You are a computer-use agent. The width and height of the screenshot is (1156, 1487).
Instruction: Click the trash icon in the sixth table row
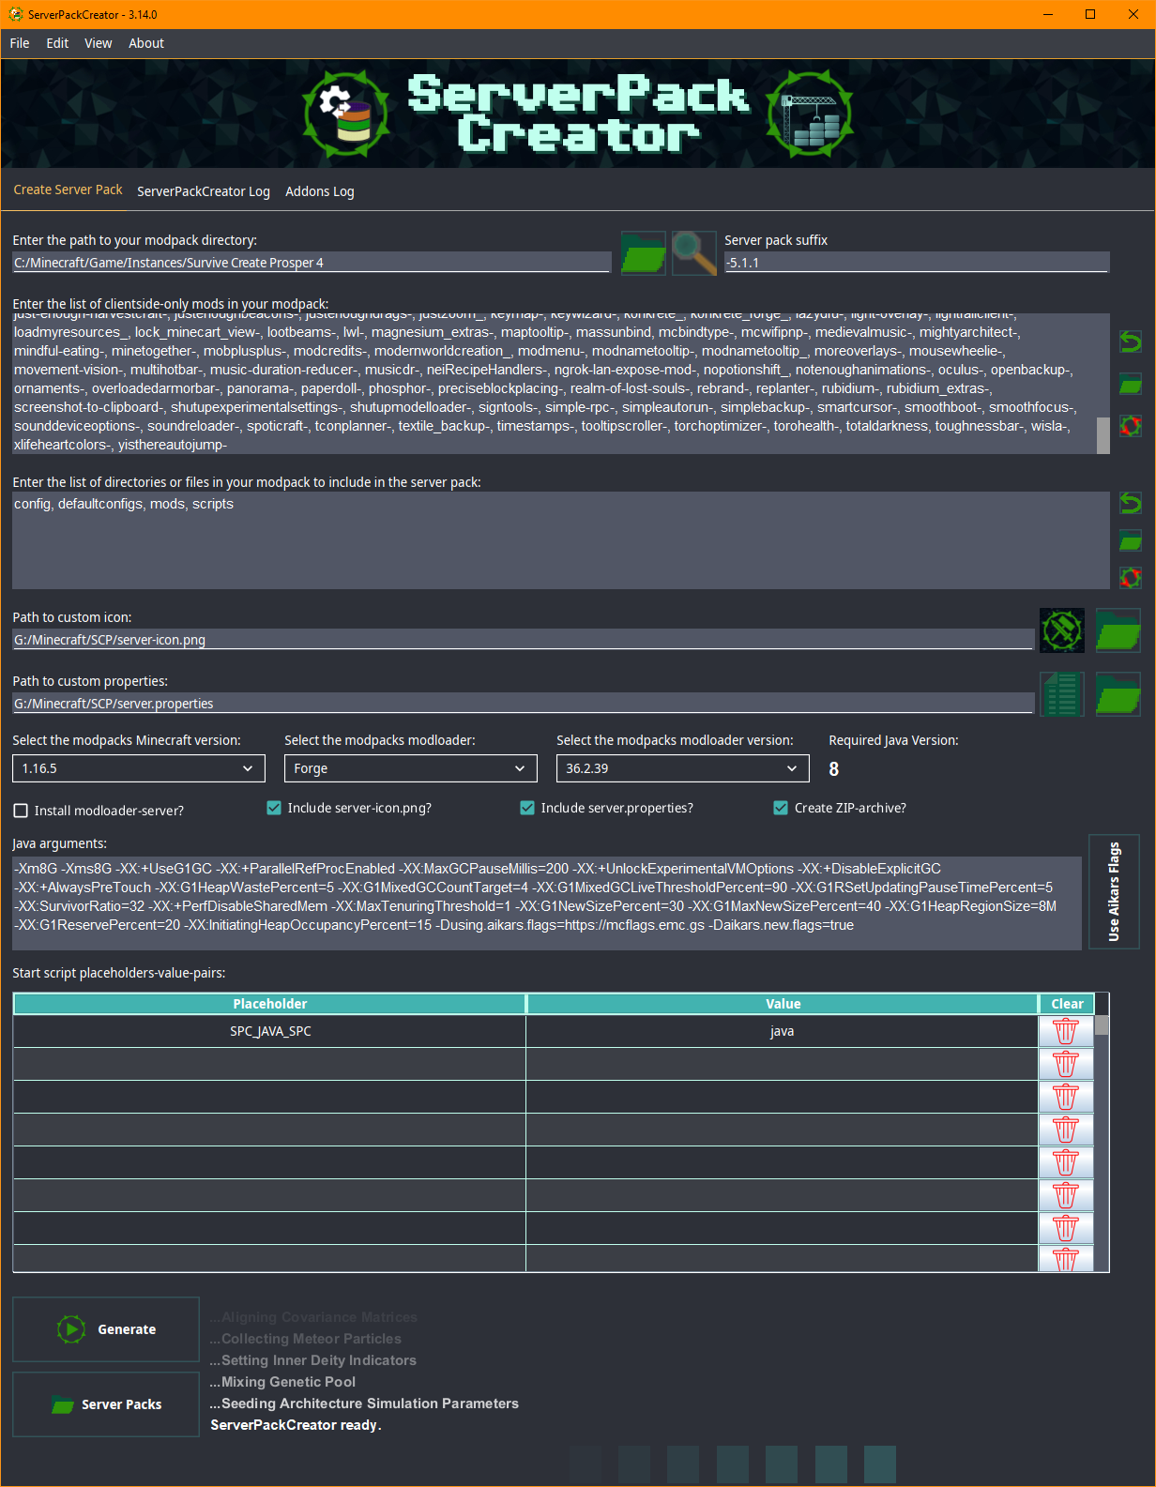coord(1066,1195)
